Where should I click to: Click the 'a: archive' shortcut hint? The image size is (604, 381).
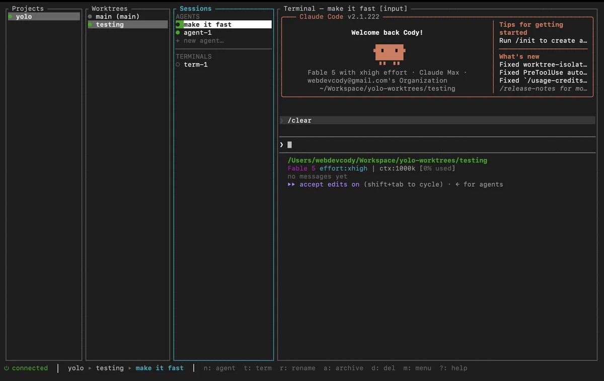coord(343,368)
